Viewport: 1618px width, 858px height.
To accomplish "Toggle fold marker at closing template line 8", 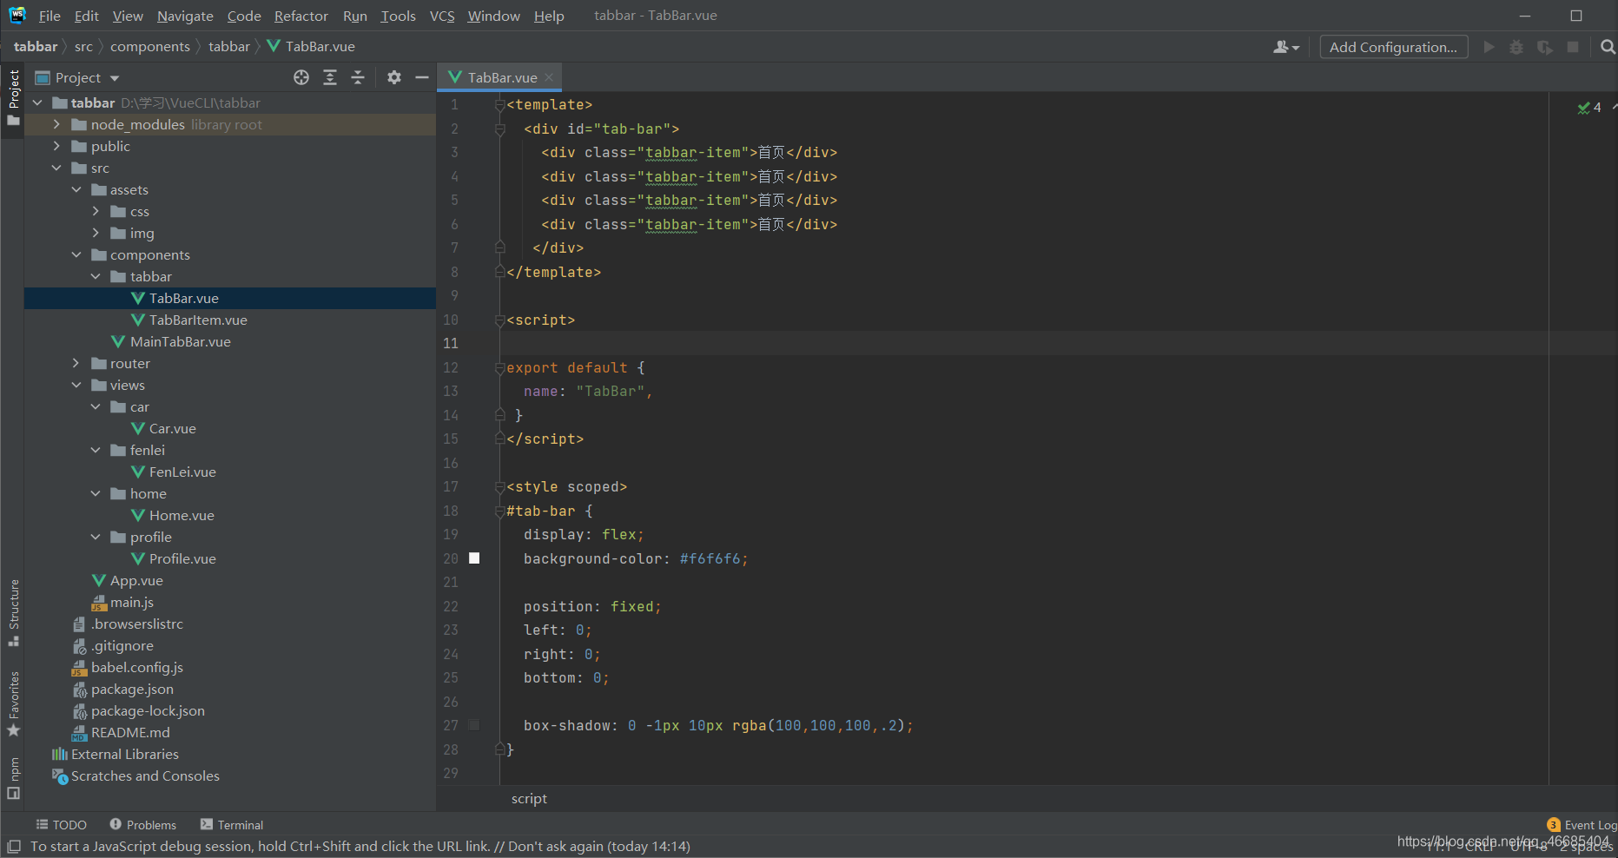I will pyautogui.click(x=500, y=272).
